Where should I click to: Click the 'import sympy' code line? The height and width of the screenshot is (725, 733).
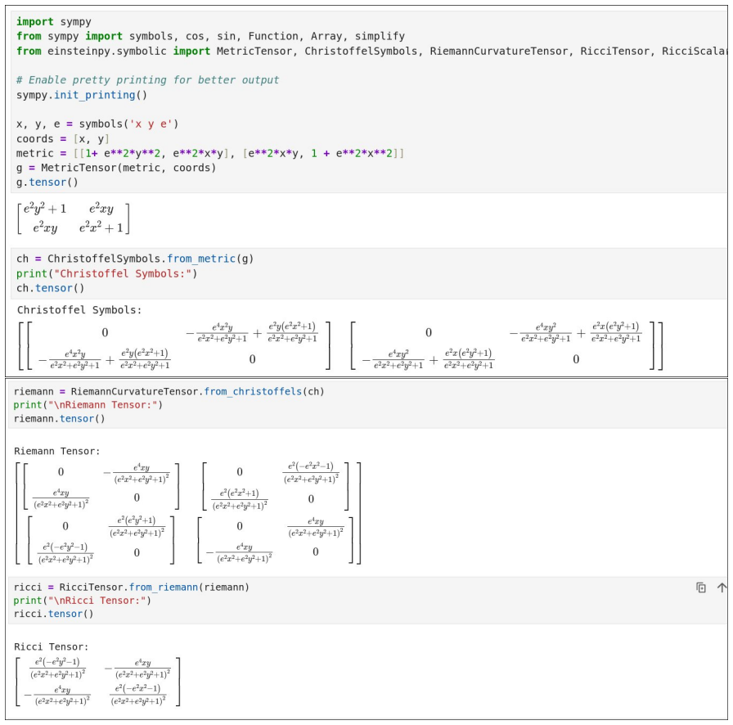[54, 21]
